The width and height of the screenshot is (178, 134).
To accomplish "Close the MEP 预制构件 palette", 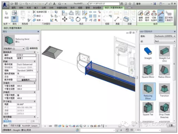I will coord(175,31).
